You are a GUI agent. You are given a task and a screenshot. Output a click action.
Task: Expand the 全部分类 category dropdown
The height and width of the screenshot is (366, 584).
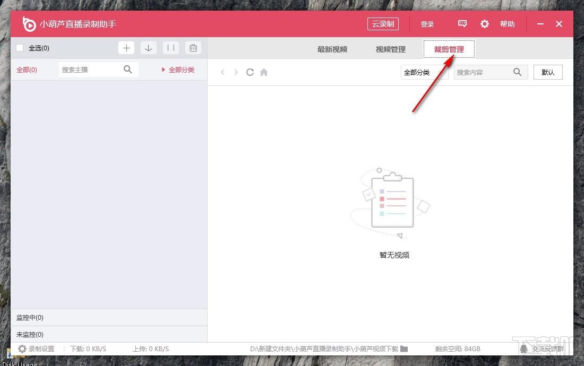coord(424,72)
